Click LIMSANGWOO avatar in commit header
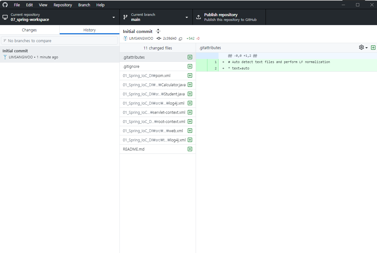The image size is (377, 253). coord(125,38)
